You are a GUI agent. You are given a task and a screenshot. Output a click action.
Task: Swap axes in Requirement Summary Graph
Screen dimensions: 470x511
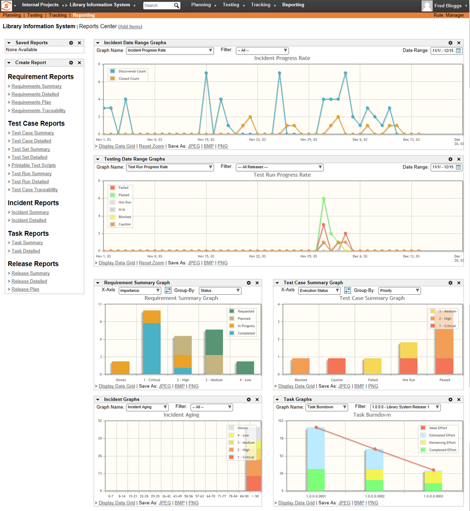pos(168,291)
